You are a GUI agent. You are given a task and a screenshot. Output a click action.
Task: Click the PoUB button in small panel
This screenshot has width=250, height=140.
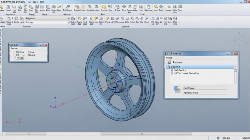[20, 58]
